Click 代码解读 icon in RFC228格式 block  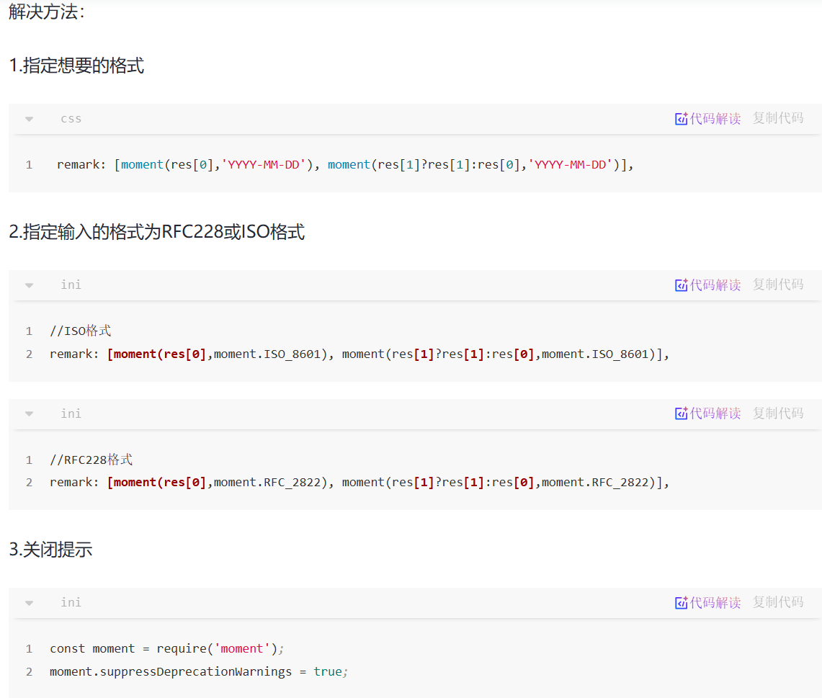tap(681, 413)
